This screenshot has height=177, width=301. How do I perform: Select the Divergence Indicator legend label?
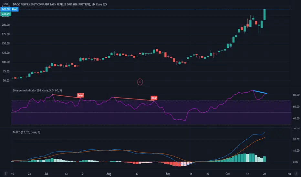(x=37, y=90)
